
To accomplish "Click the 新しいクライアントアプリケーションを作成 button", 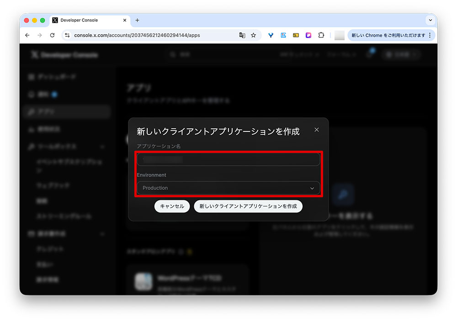I will [249, 206].
